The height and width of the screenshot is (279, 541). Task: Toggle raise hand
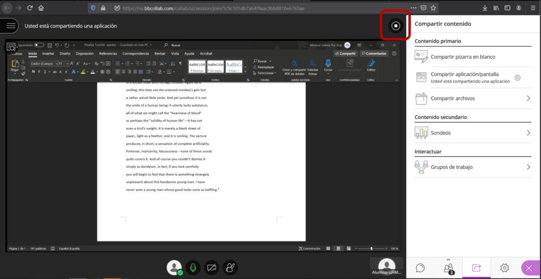coord(230,268)
